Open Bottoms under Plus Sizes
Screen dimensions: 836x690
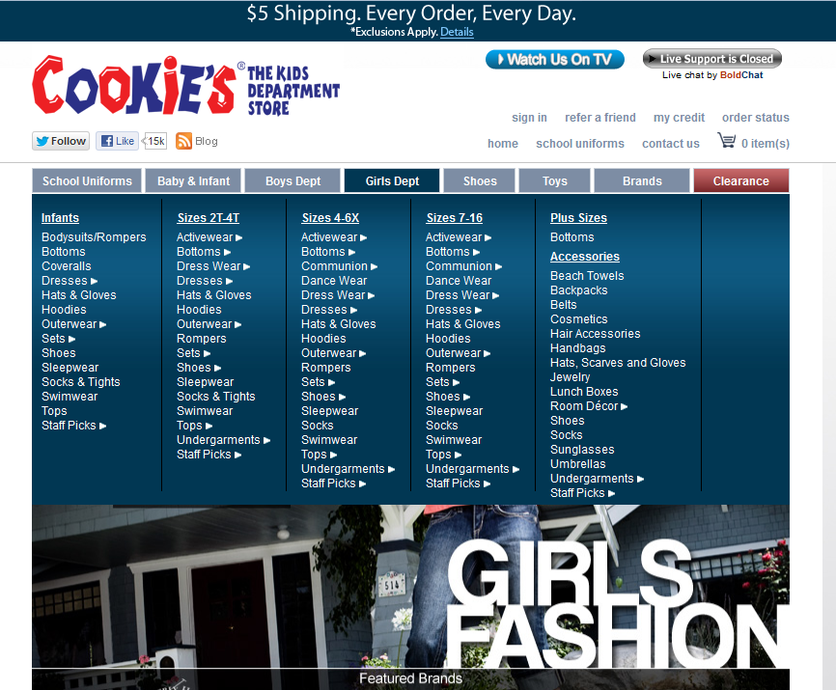[572, 237]
